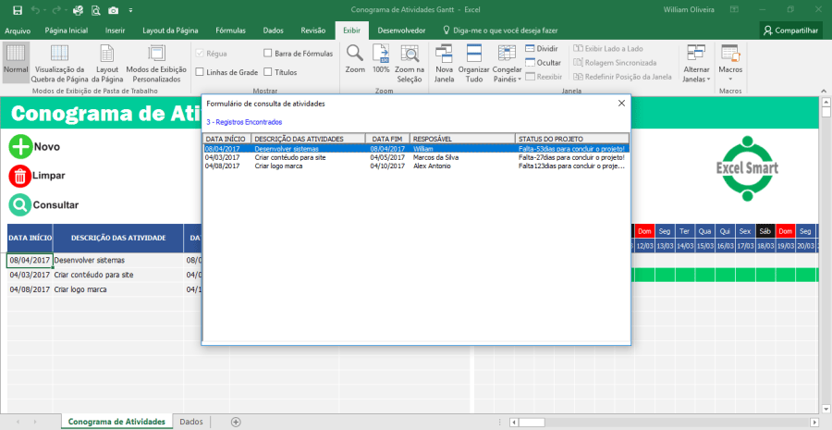Open a Nova Janela
The image size is (832, 430).
point(444,63)
